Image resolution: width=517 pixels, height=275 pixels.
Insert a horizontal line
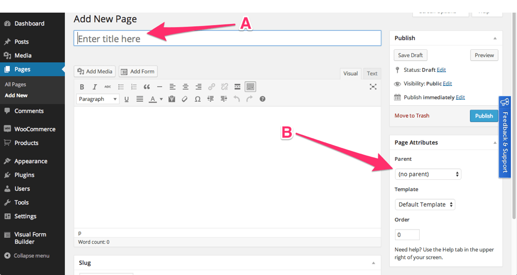pyautogui.click(x=160, y=87)
